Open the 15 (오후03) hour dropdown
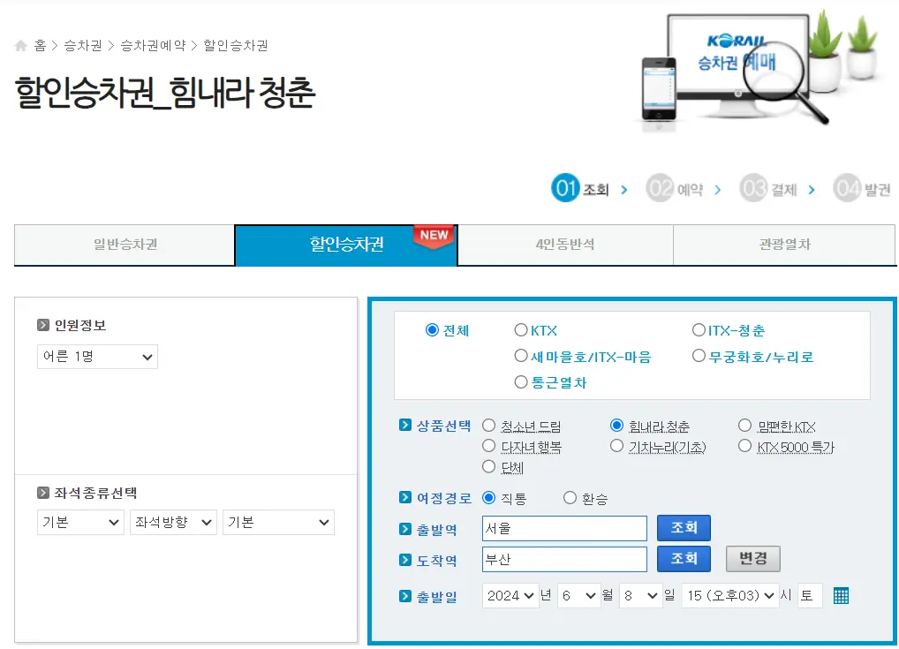This screenshot has width=899, height=649. pyautogui.click(x=729, y=596)
